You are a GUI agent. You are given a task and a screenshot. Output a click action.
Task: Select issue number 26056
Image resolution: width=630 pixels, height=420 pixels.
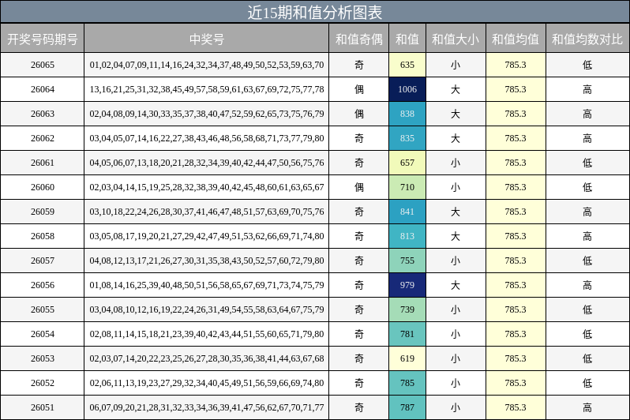[42, 285]
